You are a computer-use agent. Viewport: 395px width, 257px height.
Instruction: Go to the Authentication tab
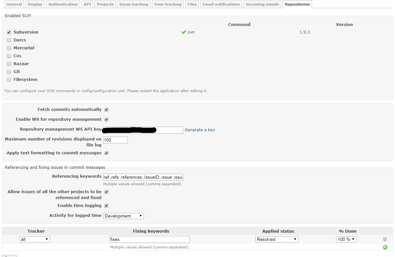coord(63,4)
